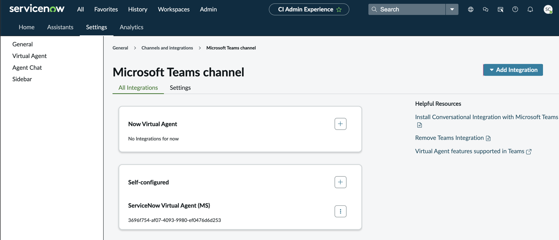Open the Workspaces menu

174,9
